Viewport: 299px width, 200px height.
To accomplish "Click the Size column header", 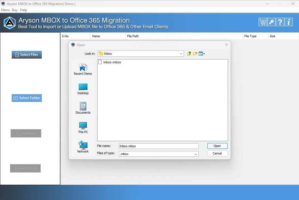I will click(x=283, y=36).
